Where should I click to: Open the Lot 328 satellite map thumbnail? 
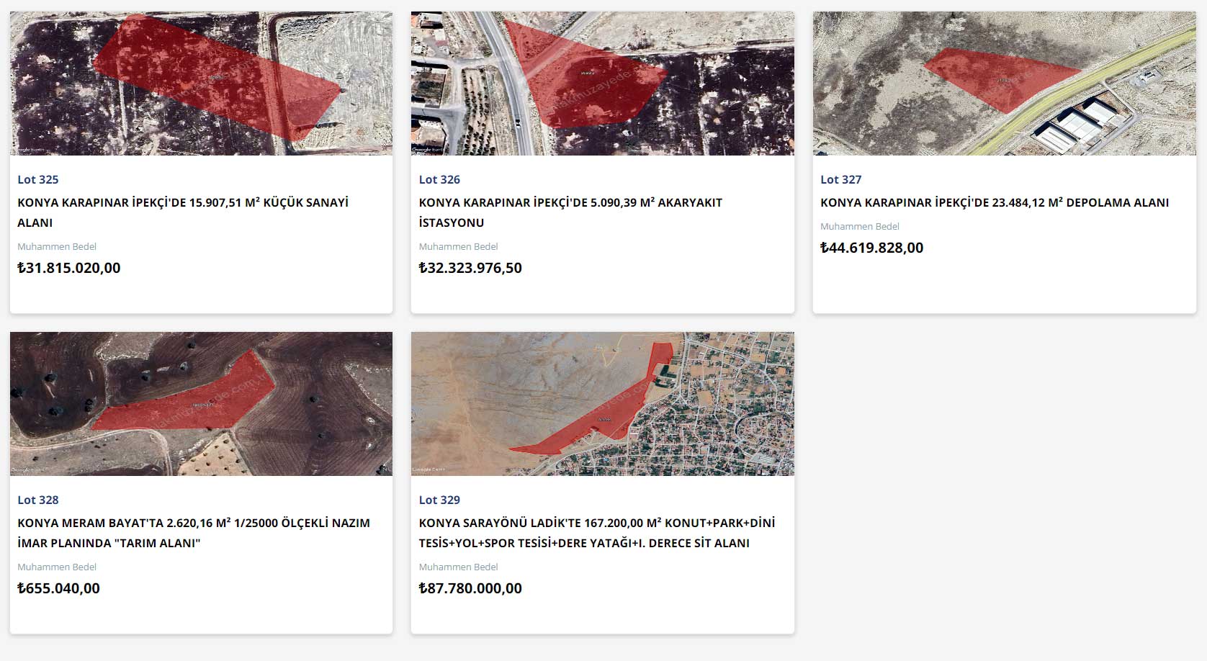[201, 403]
